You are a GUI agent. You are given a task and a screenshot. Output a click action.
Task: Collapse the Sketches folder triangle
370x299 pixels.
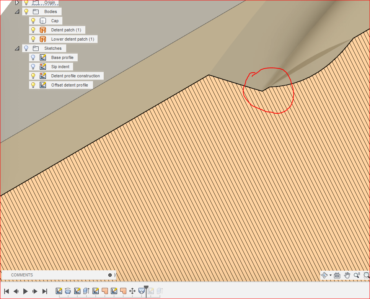pyautogui.click(x=17, y=48)
